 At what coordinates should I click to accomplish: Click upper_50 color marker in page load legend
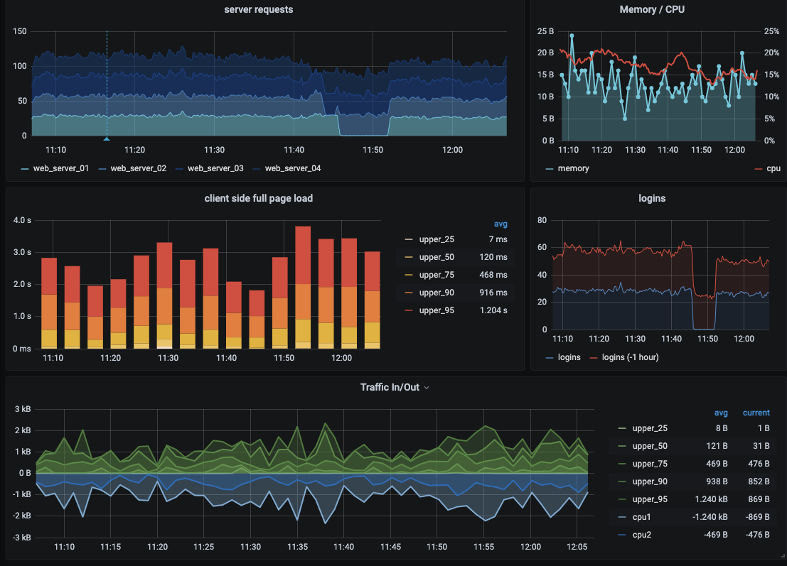tap(409, 257)
